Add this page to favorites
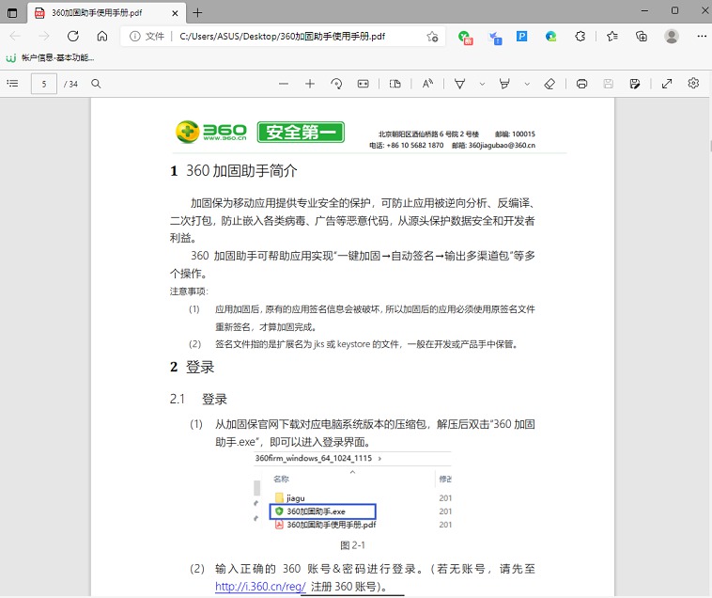Screen dimensions: 712x598 (x=432, y=37)
